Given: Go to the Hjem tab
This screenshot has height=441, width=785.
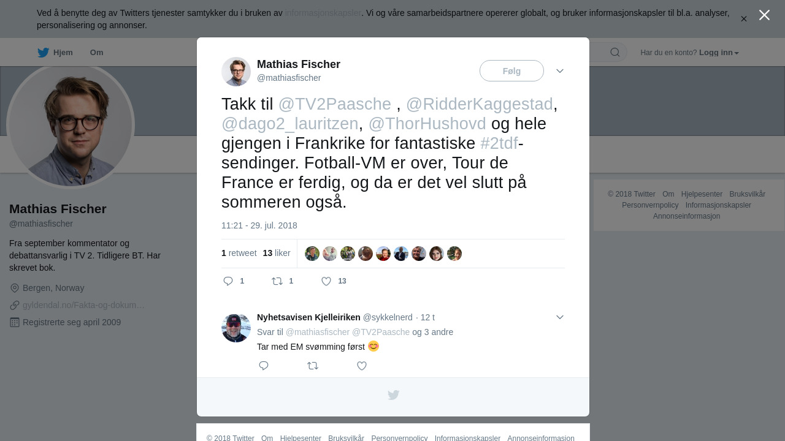Looking at the screenshot, I should click(x=55, y=53).
